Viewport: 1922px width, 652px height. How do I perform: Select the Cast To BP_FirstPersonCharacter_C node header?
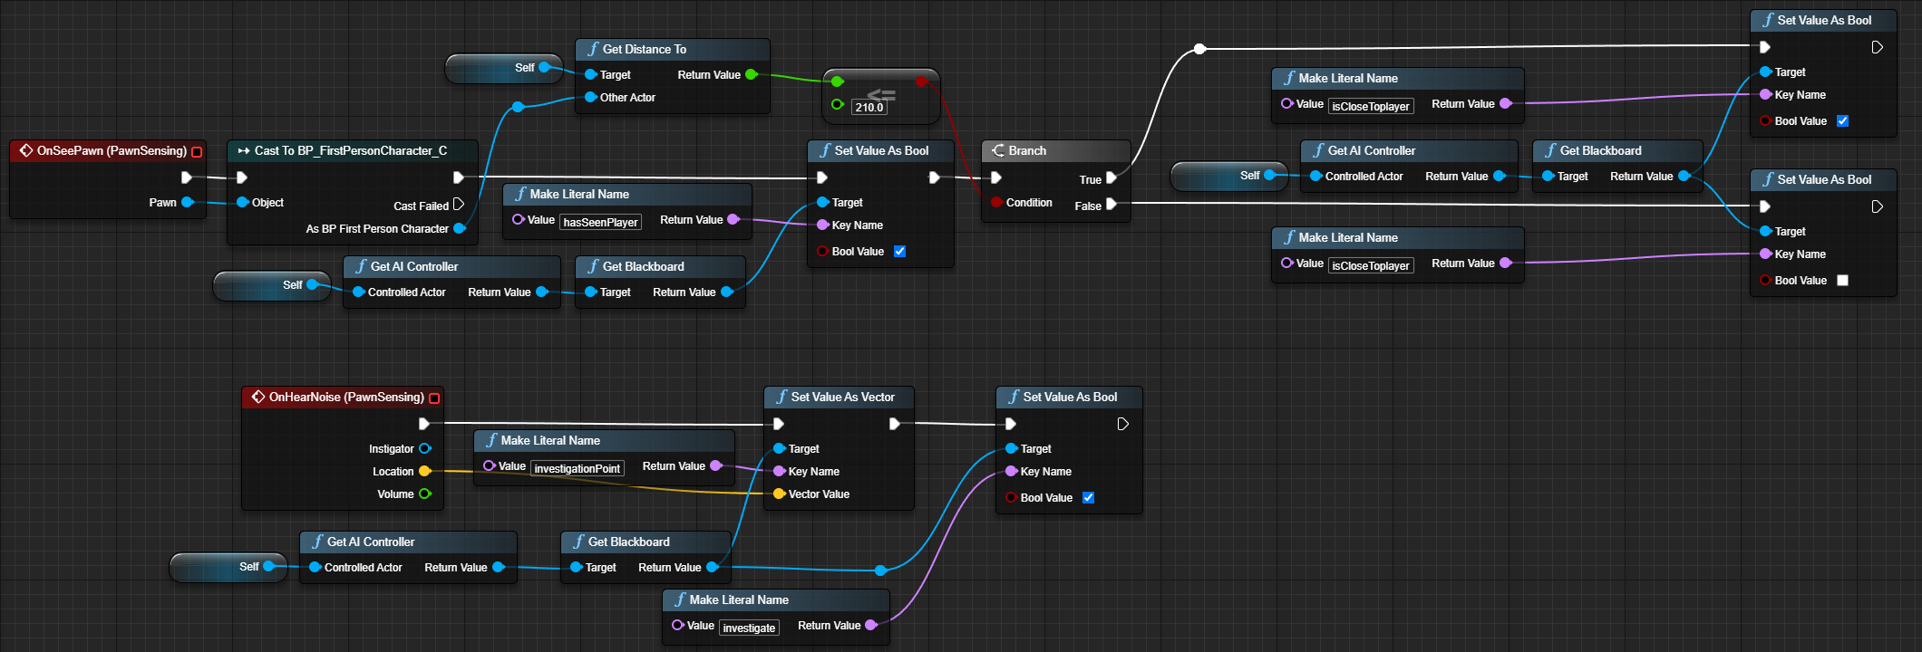click(350, 150)
